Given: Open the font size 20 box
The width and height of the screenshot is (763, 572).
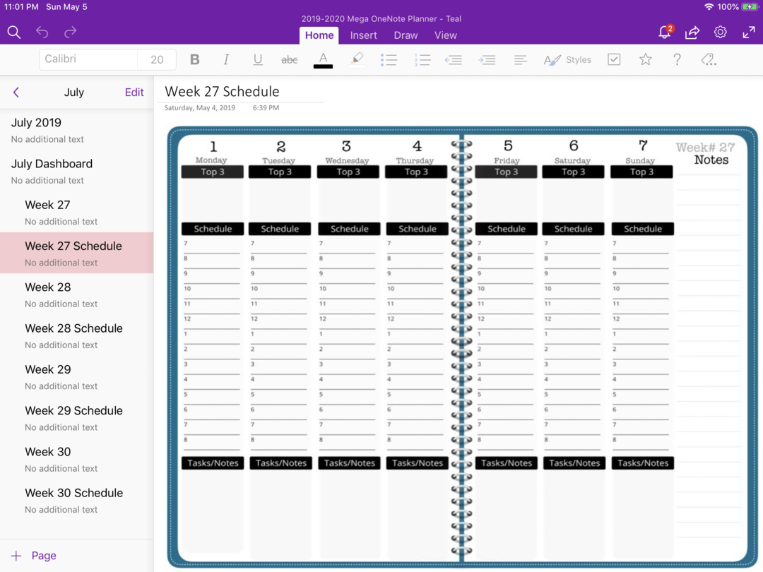Looking at the screenshot, I should tap(157, 60).
